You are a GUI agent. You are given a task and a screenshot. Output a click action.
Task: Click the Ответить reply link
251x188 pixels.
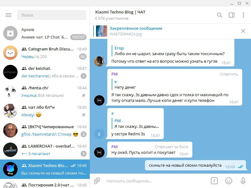229,74
